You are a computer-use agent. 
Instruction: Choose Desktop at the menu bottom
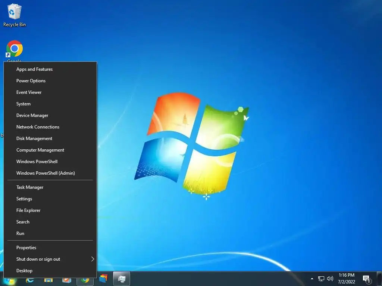point(50,271)
